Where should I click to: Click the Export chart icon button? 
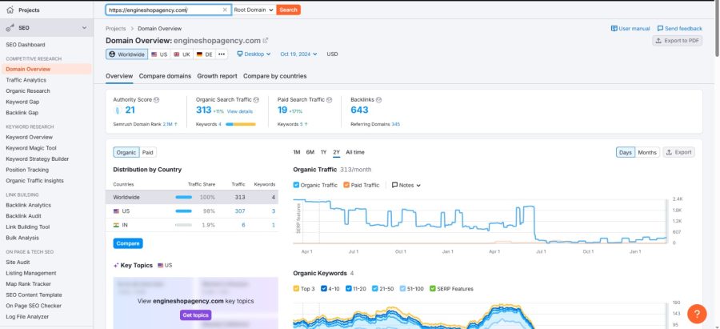point(678,152)
